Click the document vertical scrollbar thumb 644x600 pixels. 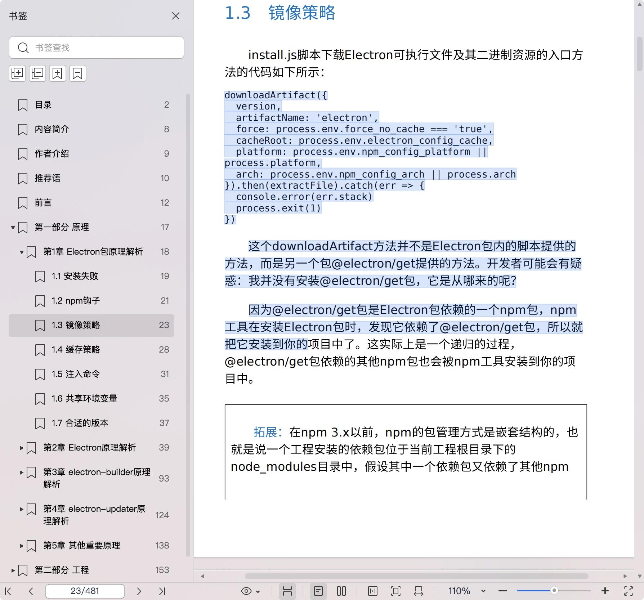(x=640, y=54)
